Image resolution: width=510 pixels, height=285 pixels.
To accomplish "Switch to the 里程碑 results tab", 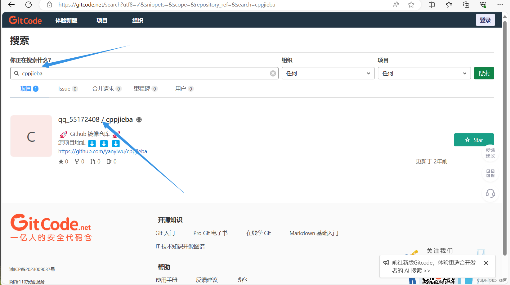I will pyautogui.click(x=145, y=89).
